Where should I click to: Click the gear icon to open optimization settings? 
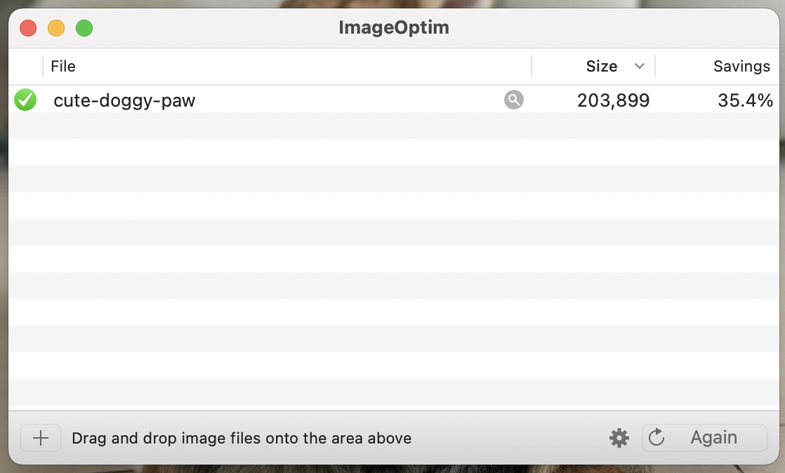[x=619, y=437]
